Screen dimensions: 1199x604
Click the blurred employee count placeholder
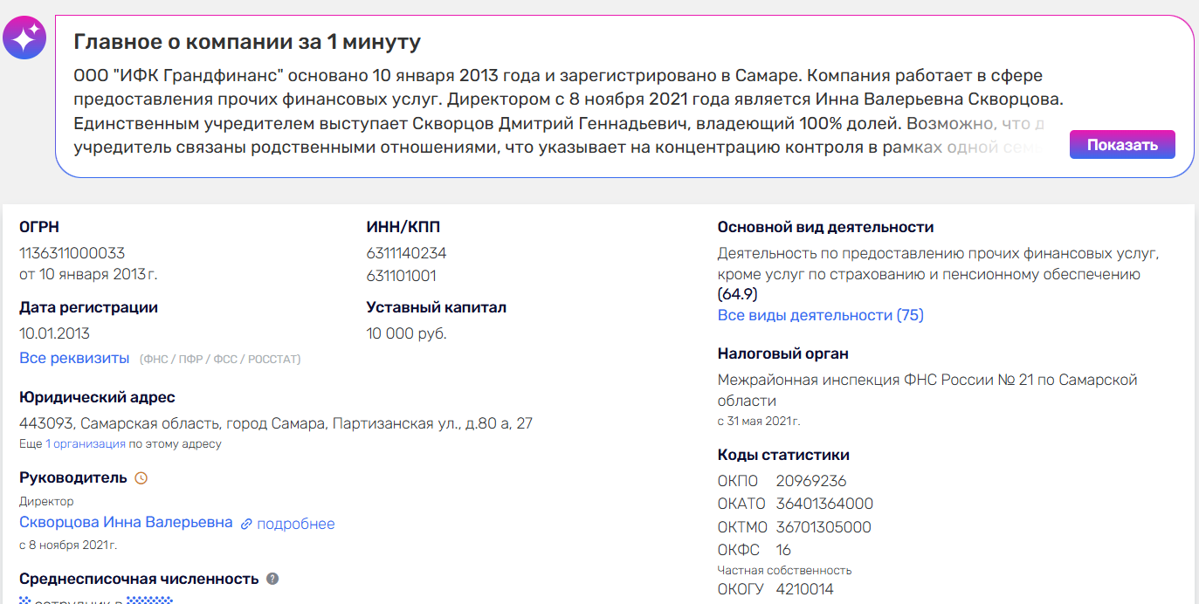pyautogui.click(x=149, y=600)
